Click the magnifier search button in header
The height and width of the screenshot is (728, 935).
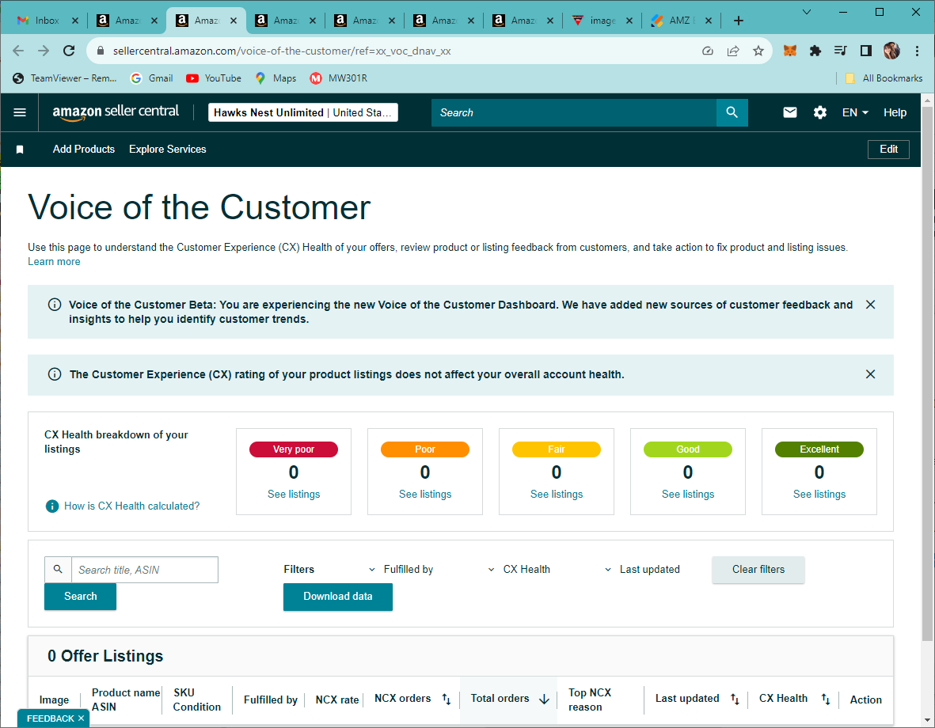pos(732,112)
